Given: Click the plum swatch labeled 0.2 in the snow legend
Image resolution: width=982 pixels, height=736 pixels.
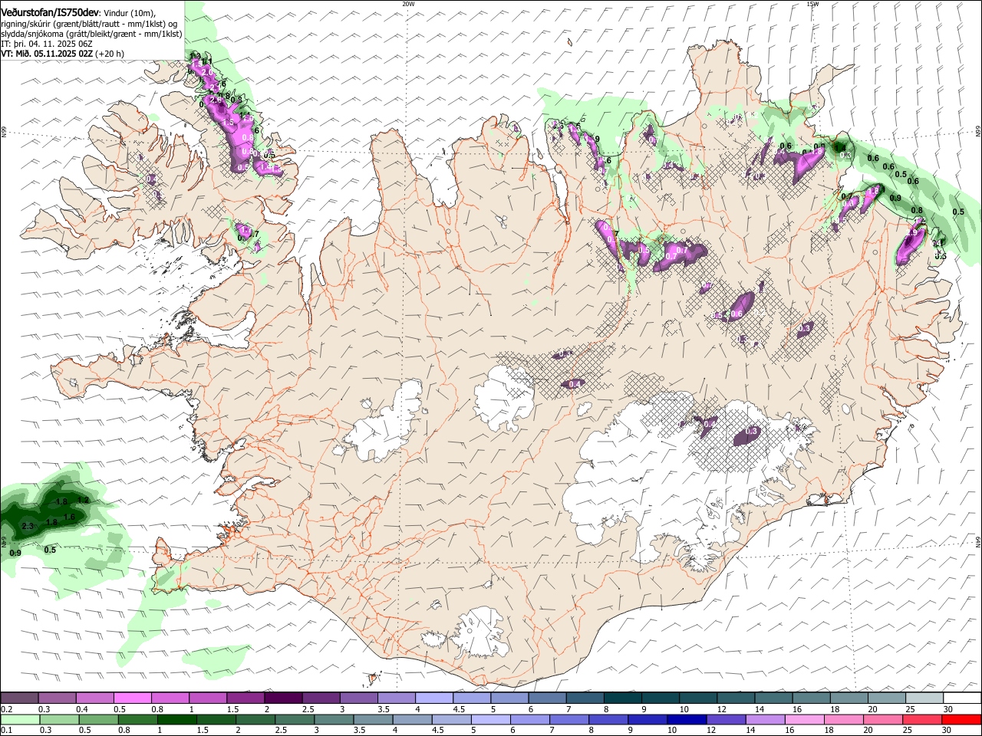Looking at the screenshot, I should (x=19, y=698).
